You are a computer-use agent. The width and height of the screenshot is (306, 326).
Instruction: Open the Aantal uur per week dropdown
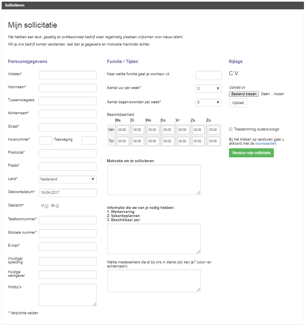pyautogui.click(x=209, y=89)
